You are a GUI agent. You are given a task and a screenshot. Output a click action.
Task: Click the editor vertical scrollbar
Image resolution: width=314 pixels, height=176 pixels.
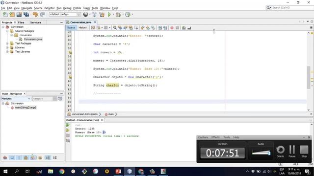[x=309, y=77]
